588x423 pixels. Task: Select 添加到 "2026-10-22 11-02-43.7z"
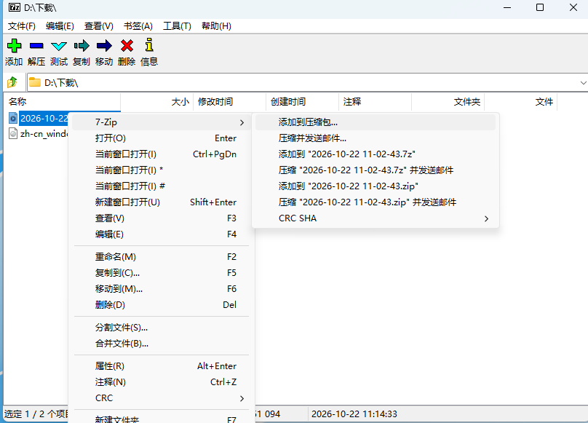[376, 154]
